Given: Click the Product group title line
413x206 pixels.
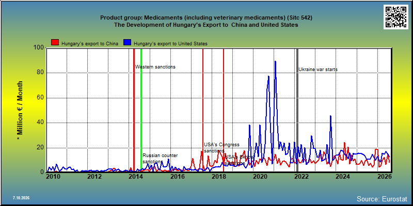Looking at the screenshot, I should pos(206,18).
